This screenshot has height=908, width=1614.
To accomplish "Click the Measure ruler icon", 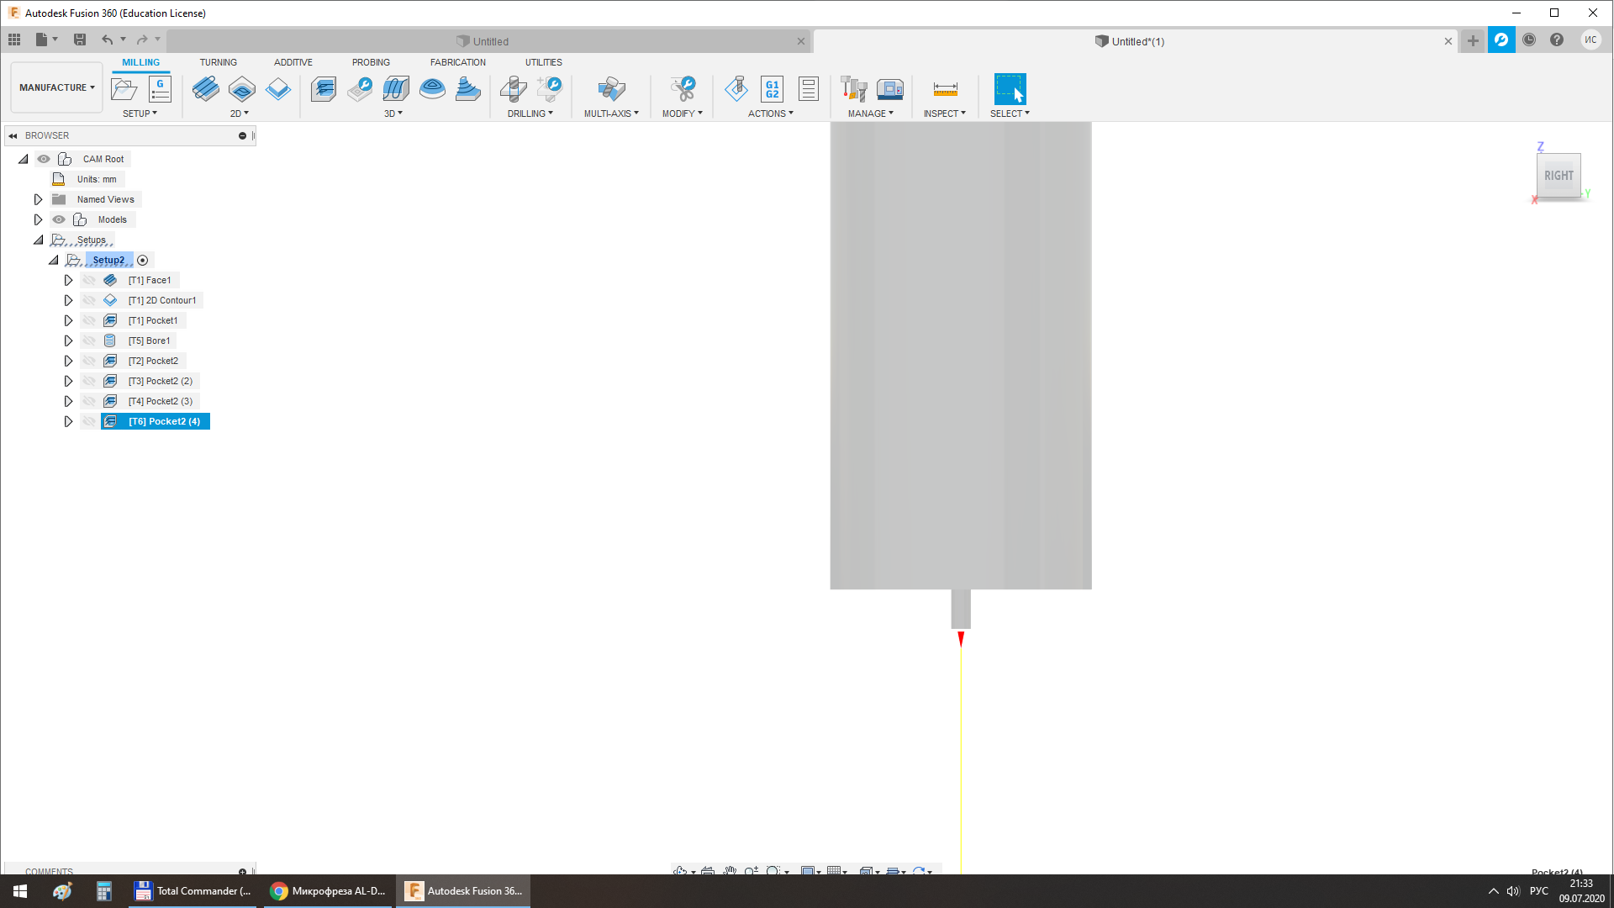I will click(x=945, y=89).
